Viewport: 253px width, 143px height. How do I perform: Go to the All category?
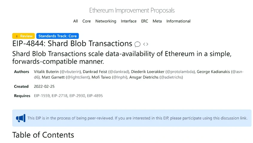tap(75, 21)
